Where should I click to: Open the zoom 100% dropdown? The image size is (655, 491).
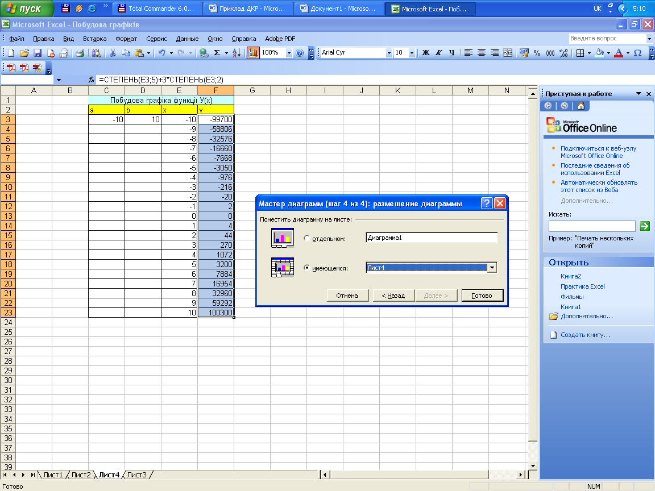point(289,53)
